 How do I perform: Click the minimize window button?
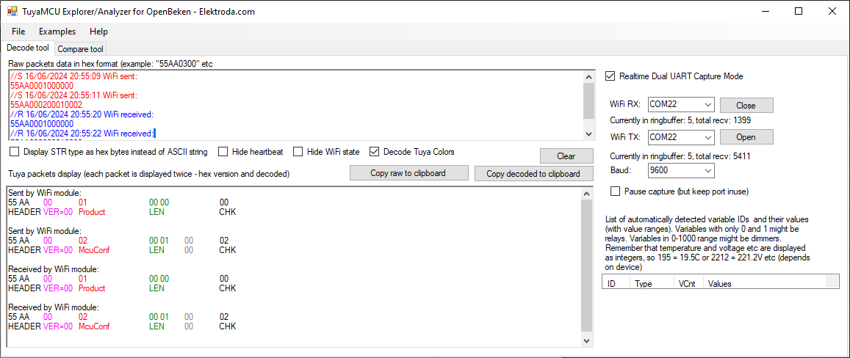coord(766,12)
